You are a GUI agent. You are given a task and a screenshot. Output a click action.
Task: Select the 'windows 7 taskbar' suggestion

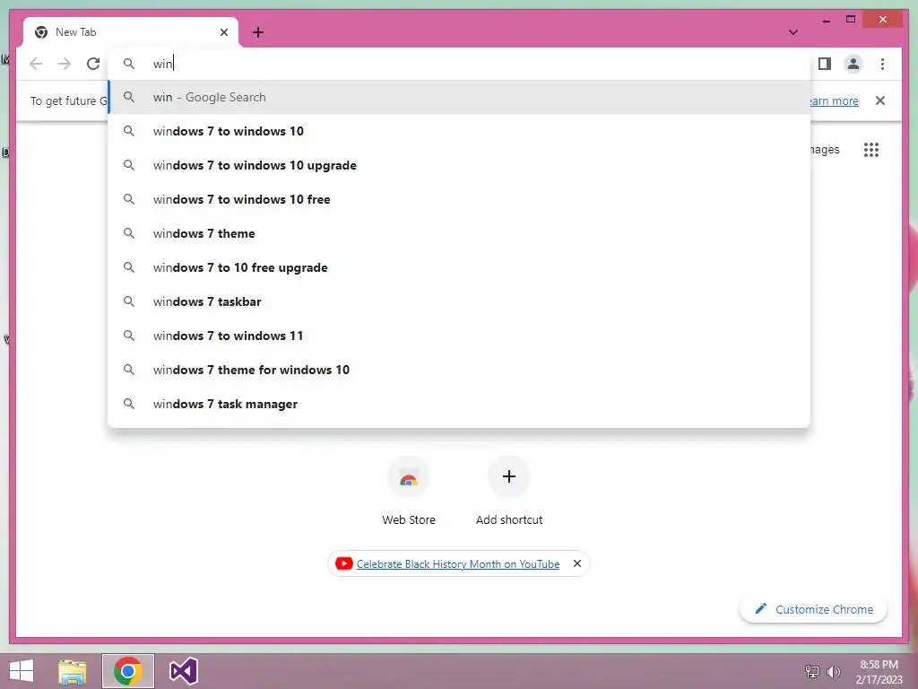pos(460,301)
